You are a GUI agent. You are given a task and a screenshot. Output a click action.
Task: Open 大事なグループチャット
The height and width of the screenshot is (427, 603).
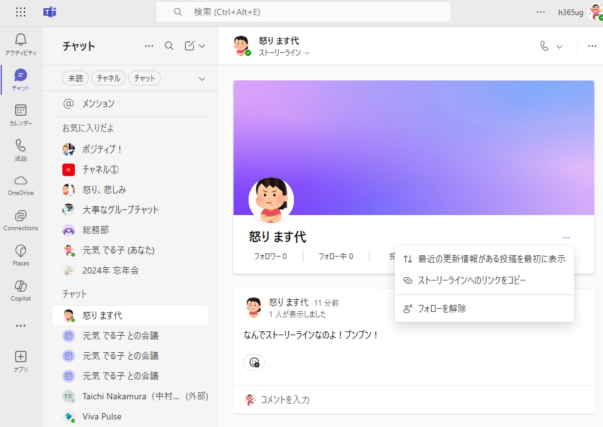click(x=130, y=210)
